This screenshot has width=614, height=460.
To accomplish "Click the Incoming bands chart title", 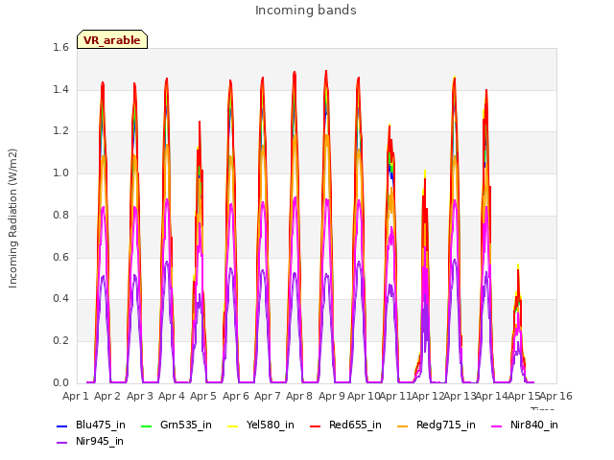I will 306,11.
